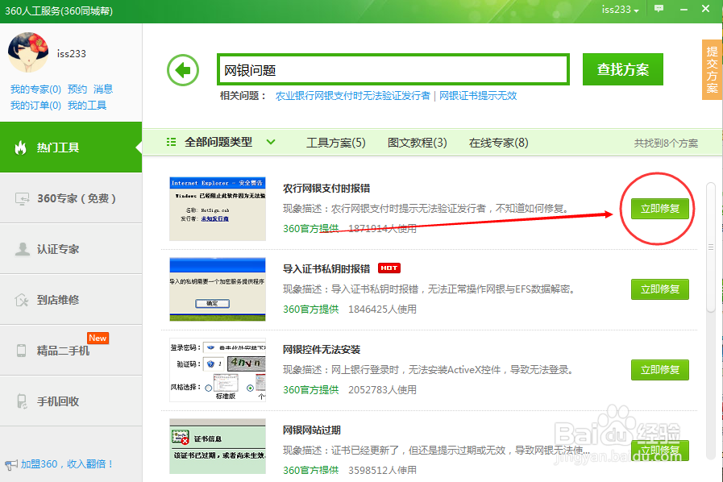Click the green back arrow icon
Image resolution: width=723 pixels, height=482 pixels.
tap(183, 70)
